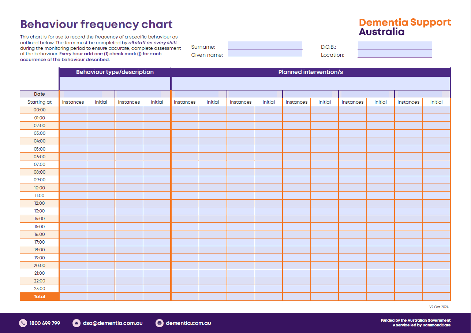Screen dimensions: 471x333
Task: Click the 00:00 Starting at row label
Action: pos(40,110)
